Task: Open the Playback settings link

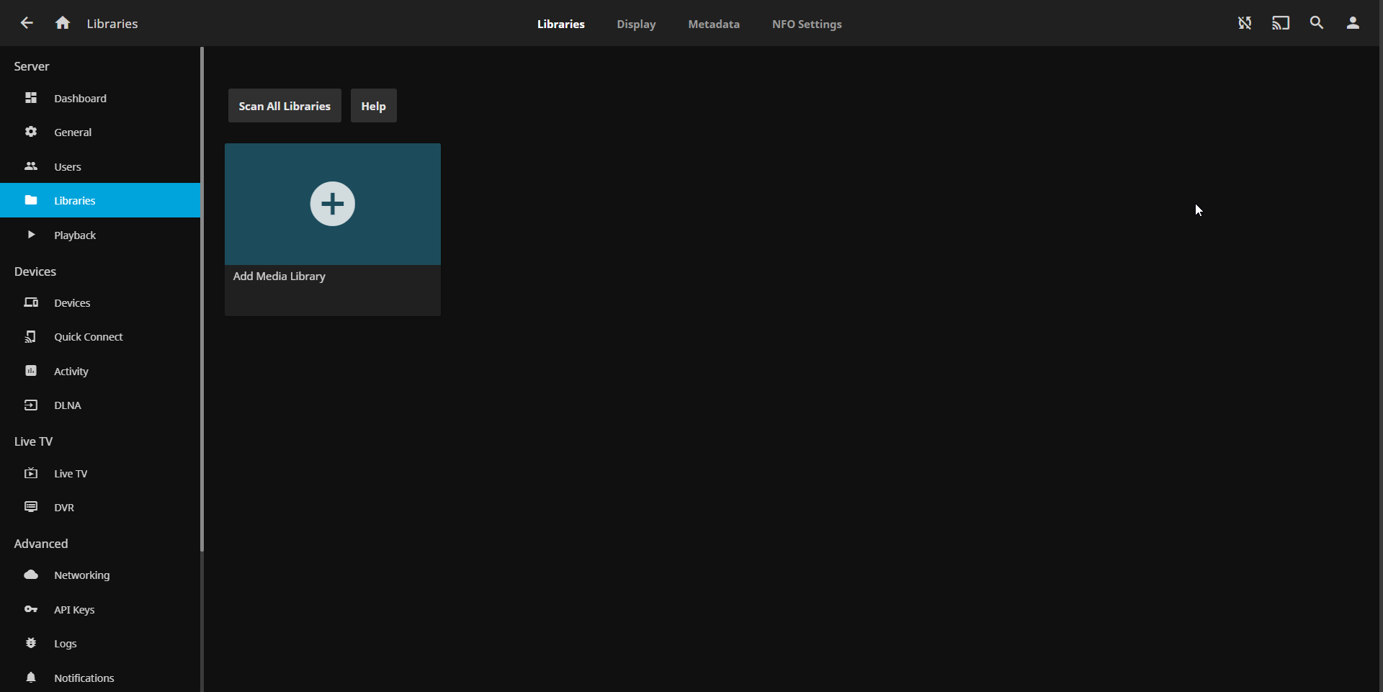Action: pyautogui.click(x=100, y=235)
